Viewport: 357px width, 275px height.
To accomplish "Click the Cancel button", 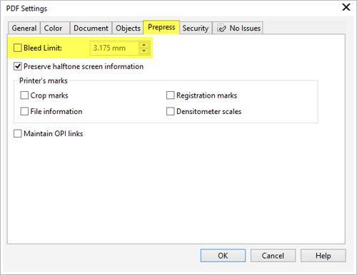I will (273, 256).
